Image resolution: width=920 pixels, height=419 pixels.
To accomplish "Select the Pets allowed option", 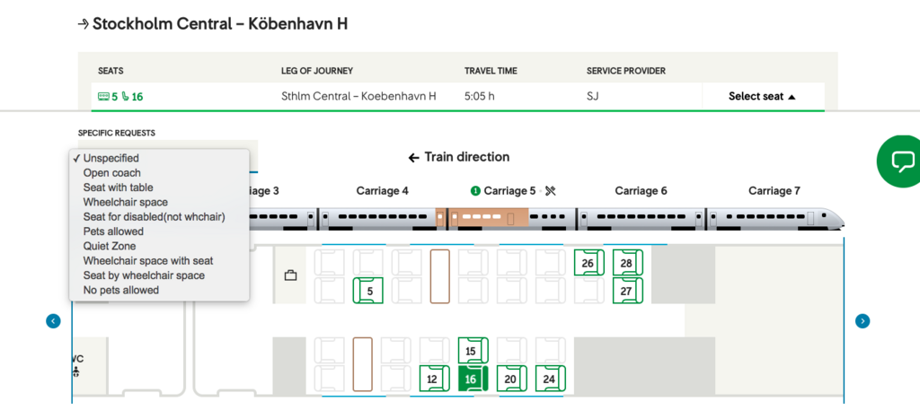I will (113, 231).
